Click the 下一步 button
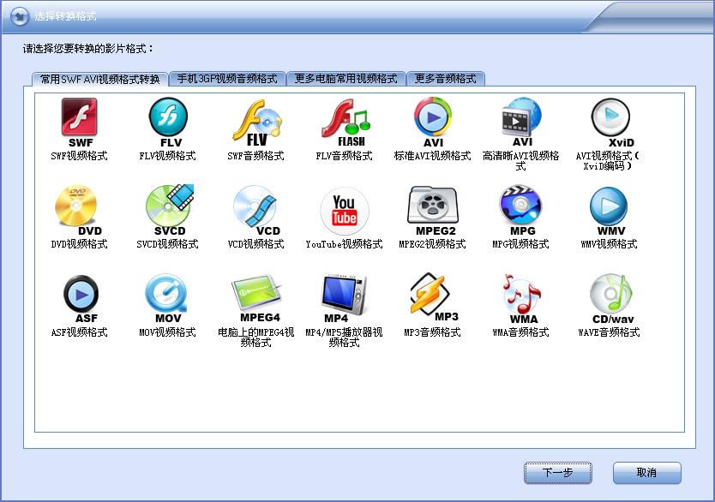 (x=557, y=473)
